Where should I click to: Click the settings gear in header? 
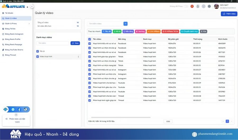coord(209,6)
